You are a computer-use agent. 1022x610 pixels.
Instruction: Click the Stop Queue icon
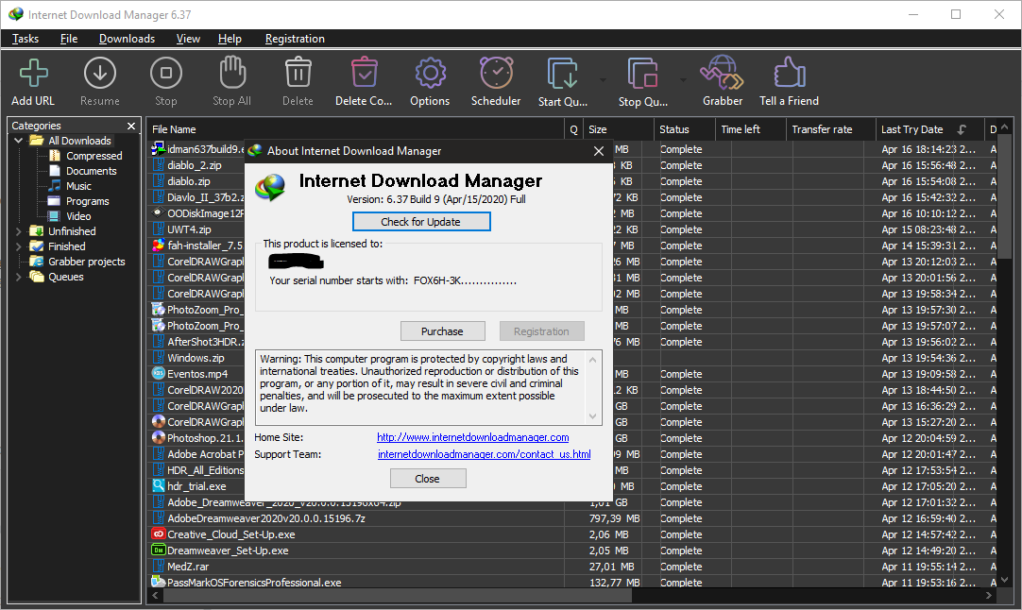point(642,73)
